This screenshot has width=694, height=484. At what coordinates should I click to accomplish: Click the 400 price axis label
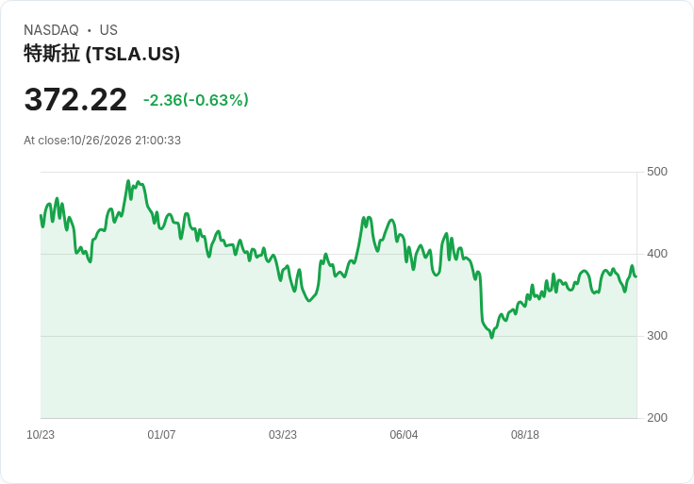pos(657,254)
